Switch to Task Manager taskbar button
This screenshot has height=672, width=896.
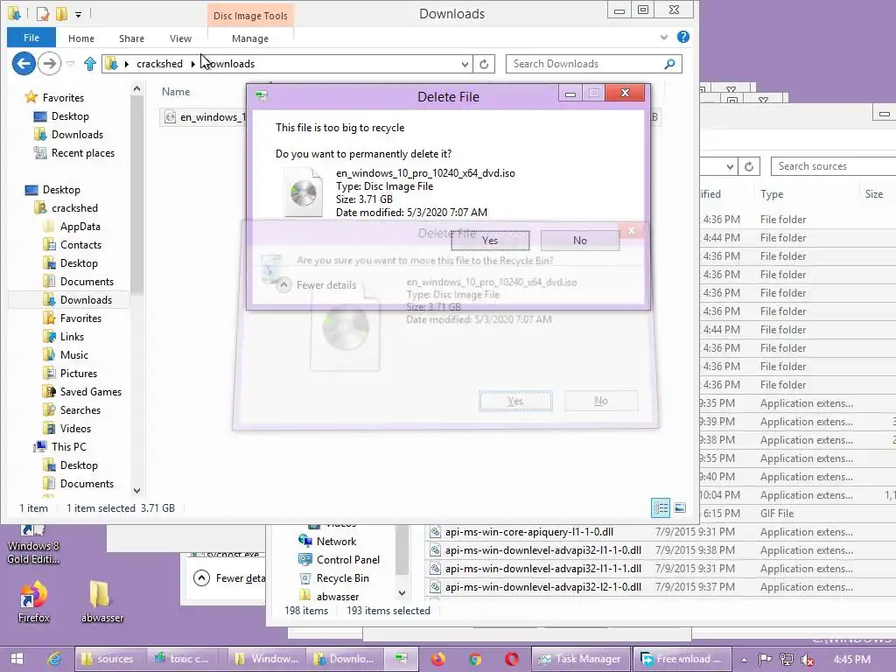pos(581,659)
